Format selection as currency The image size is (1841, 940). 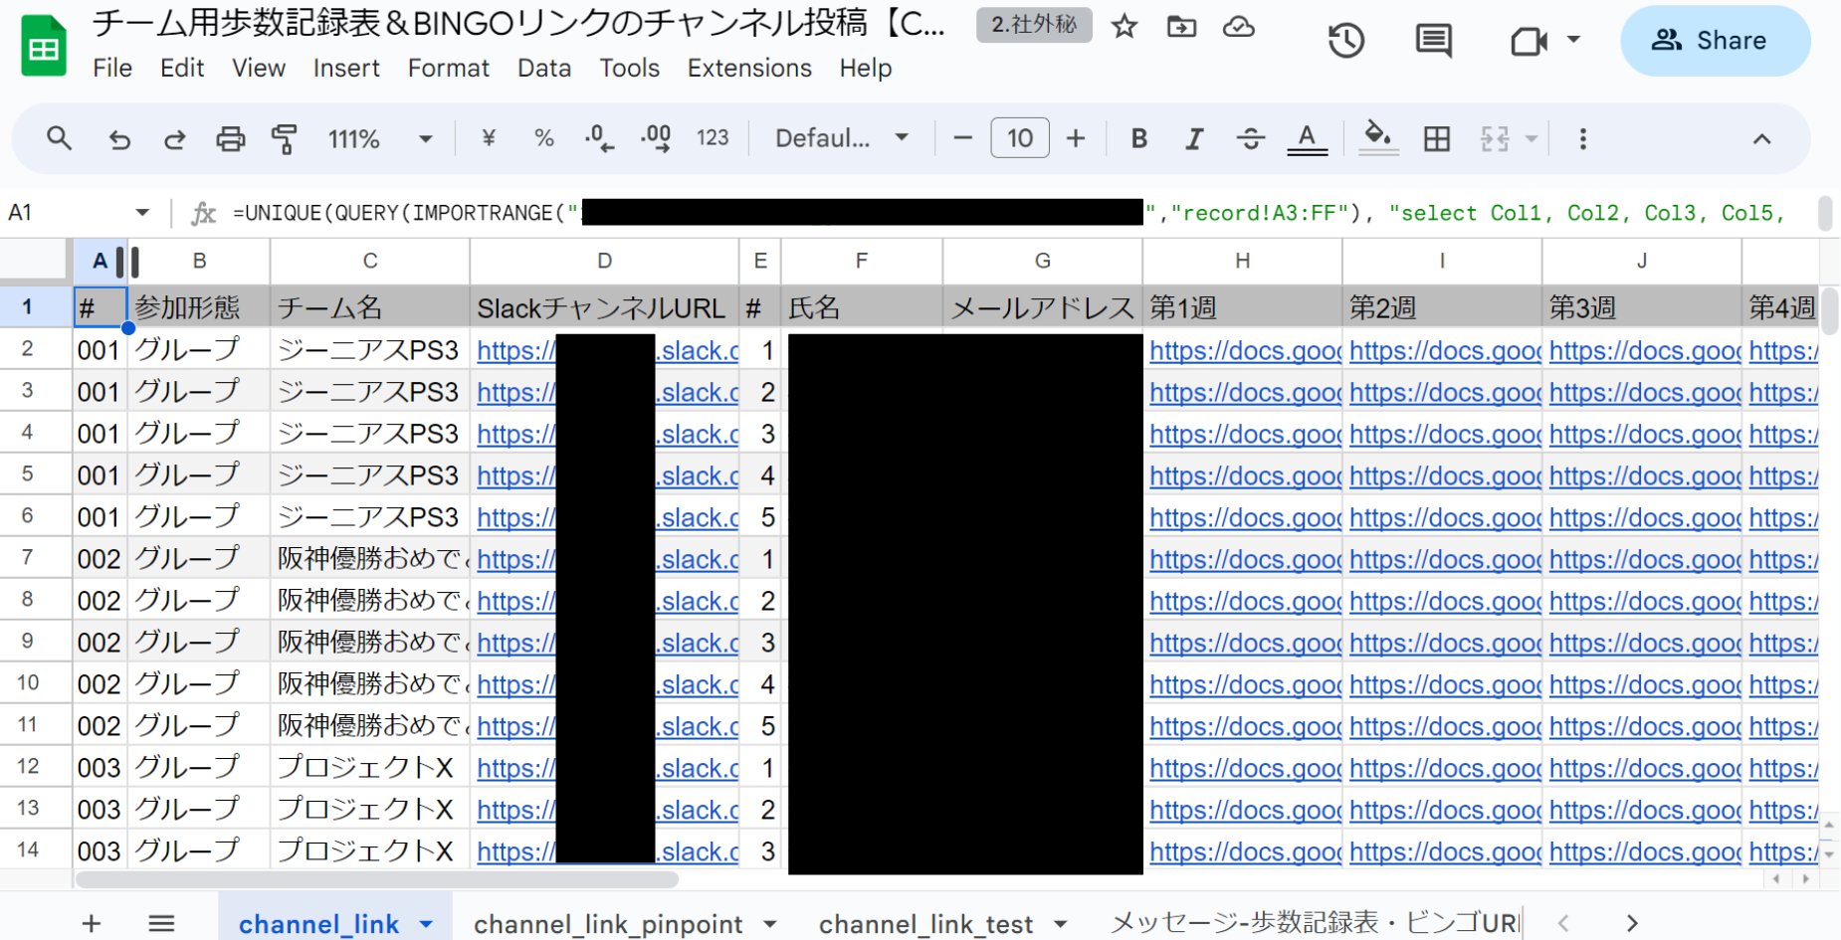(488, 138)
